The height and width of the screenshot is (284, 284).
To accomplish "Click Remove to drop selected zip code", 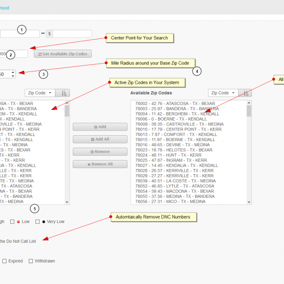I will [100, 152].
